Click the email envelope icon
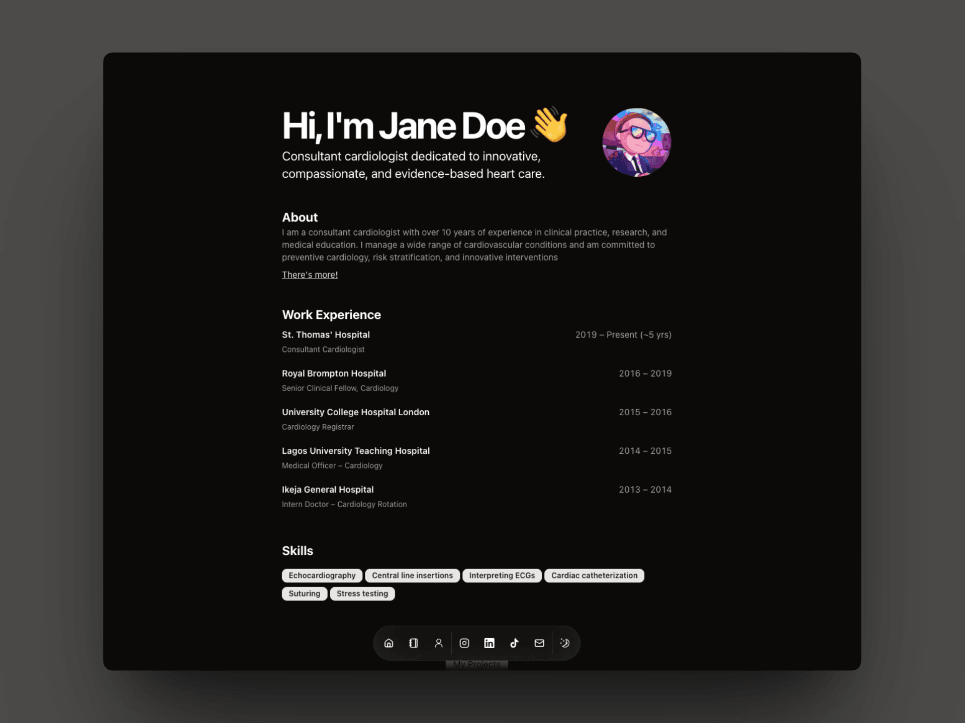 pos(539,643)
